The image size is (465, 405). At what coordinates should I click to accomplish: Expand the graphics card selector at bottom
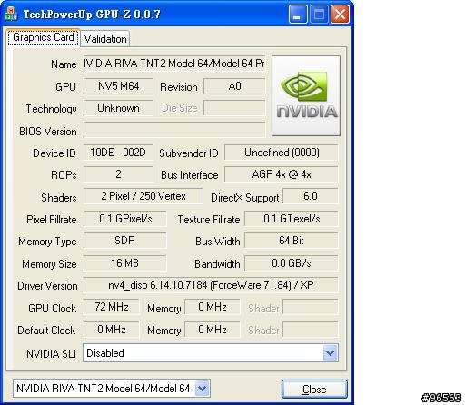(202, 389)
